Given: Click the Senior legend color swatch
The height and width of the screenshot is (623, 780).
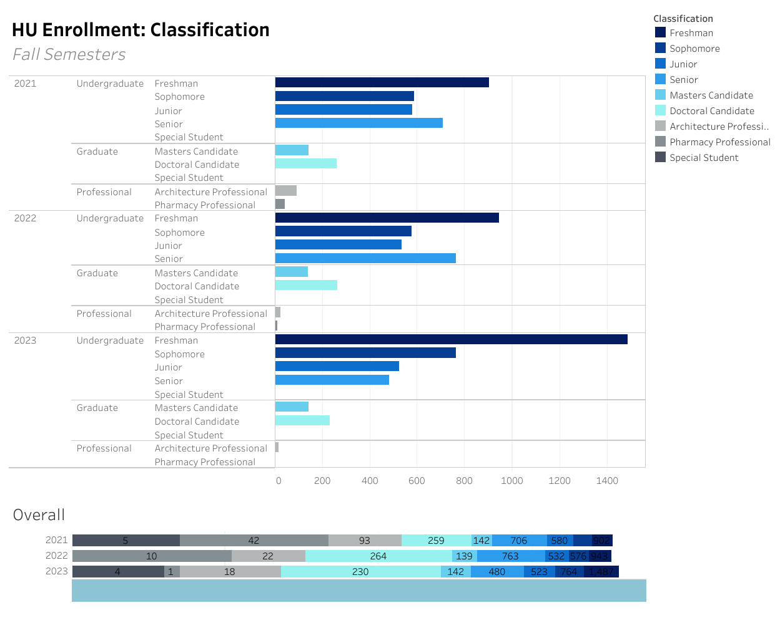Looking at the screenshot, I should 660,79.
